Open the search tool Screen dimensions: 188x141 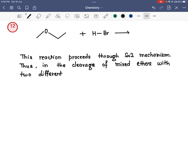[x=19, y=8]
